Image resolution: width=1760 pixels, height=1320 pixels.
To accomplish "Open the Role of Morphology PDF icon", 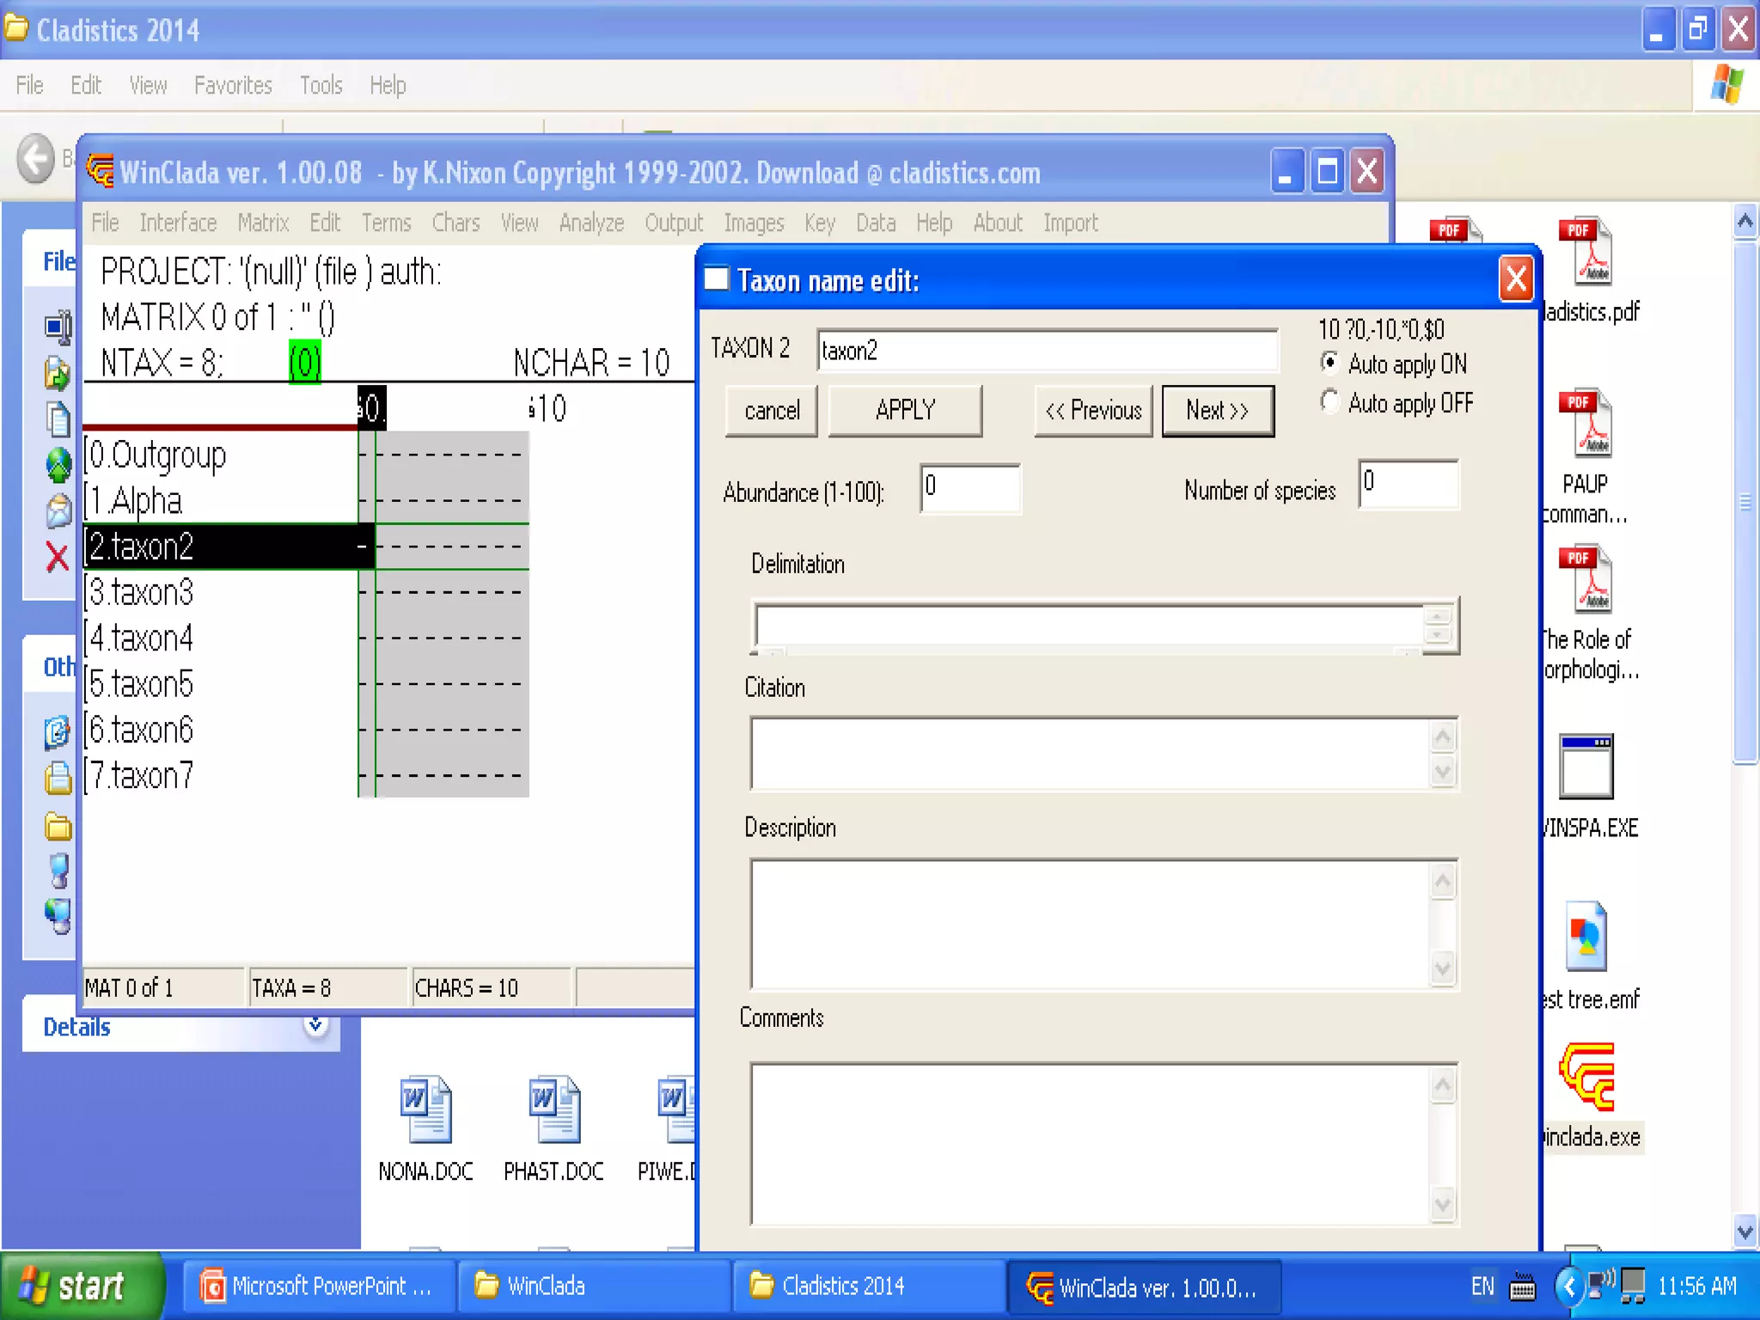I will tap(1586, 579).
